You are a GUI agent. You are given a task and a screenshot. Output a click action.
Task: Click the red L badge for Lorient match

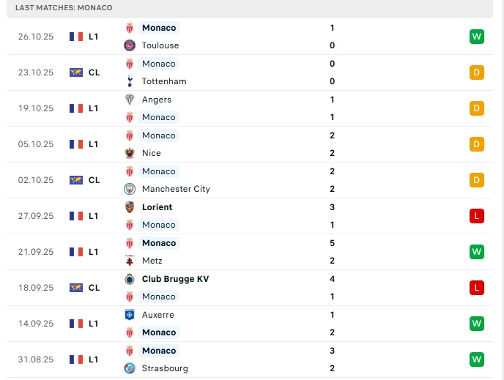(x=477, y=216)
